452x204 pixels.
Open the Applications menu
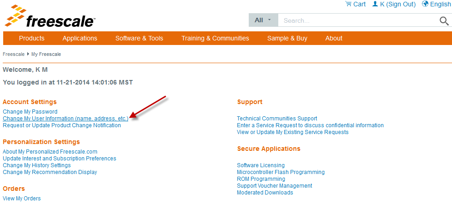click(x=80, y=38)
